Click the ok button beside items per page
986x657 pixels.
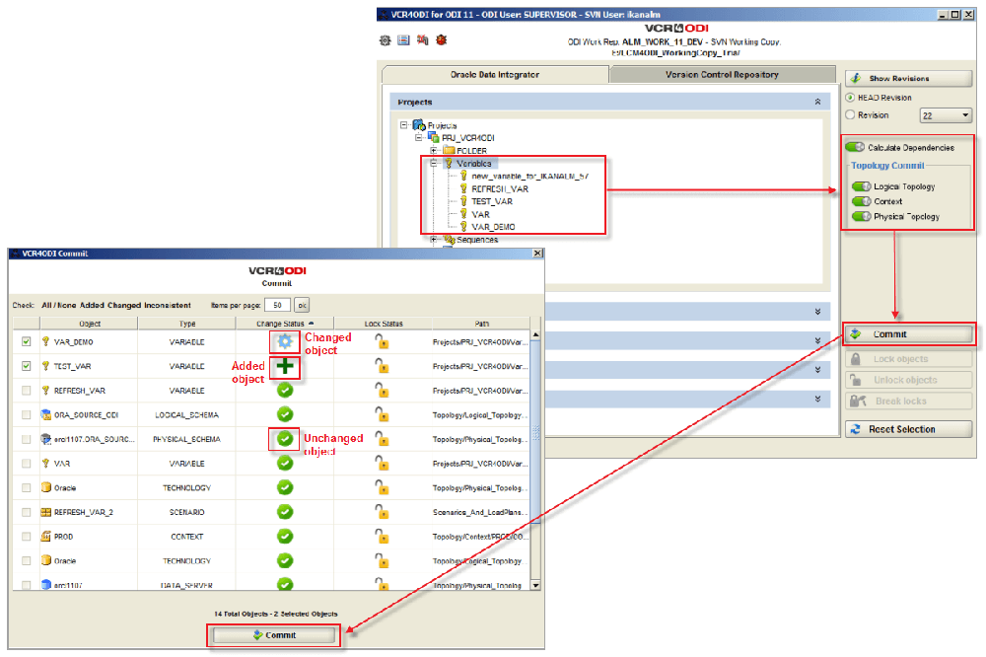[x=303, y=305]
